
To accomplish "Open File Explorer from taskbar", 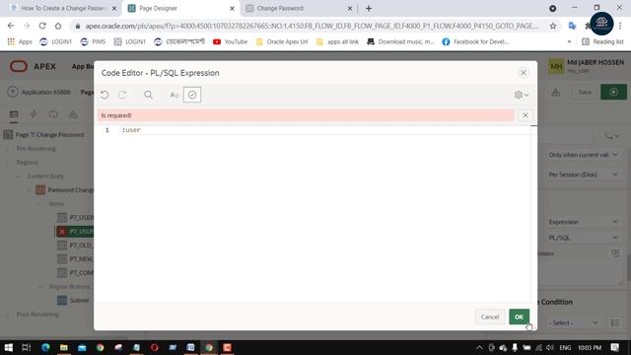I will click(63, 347).
